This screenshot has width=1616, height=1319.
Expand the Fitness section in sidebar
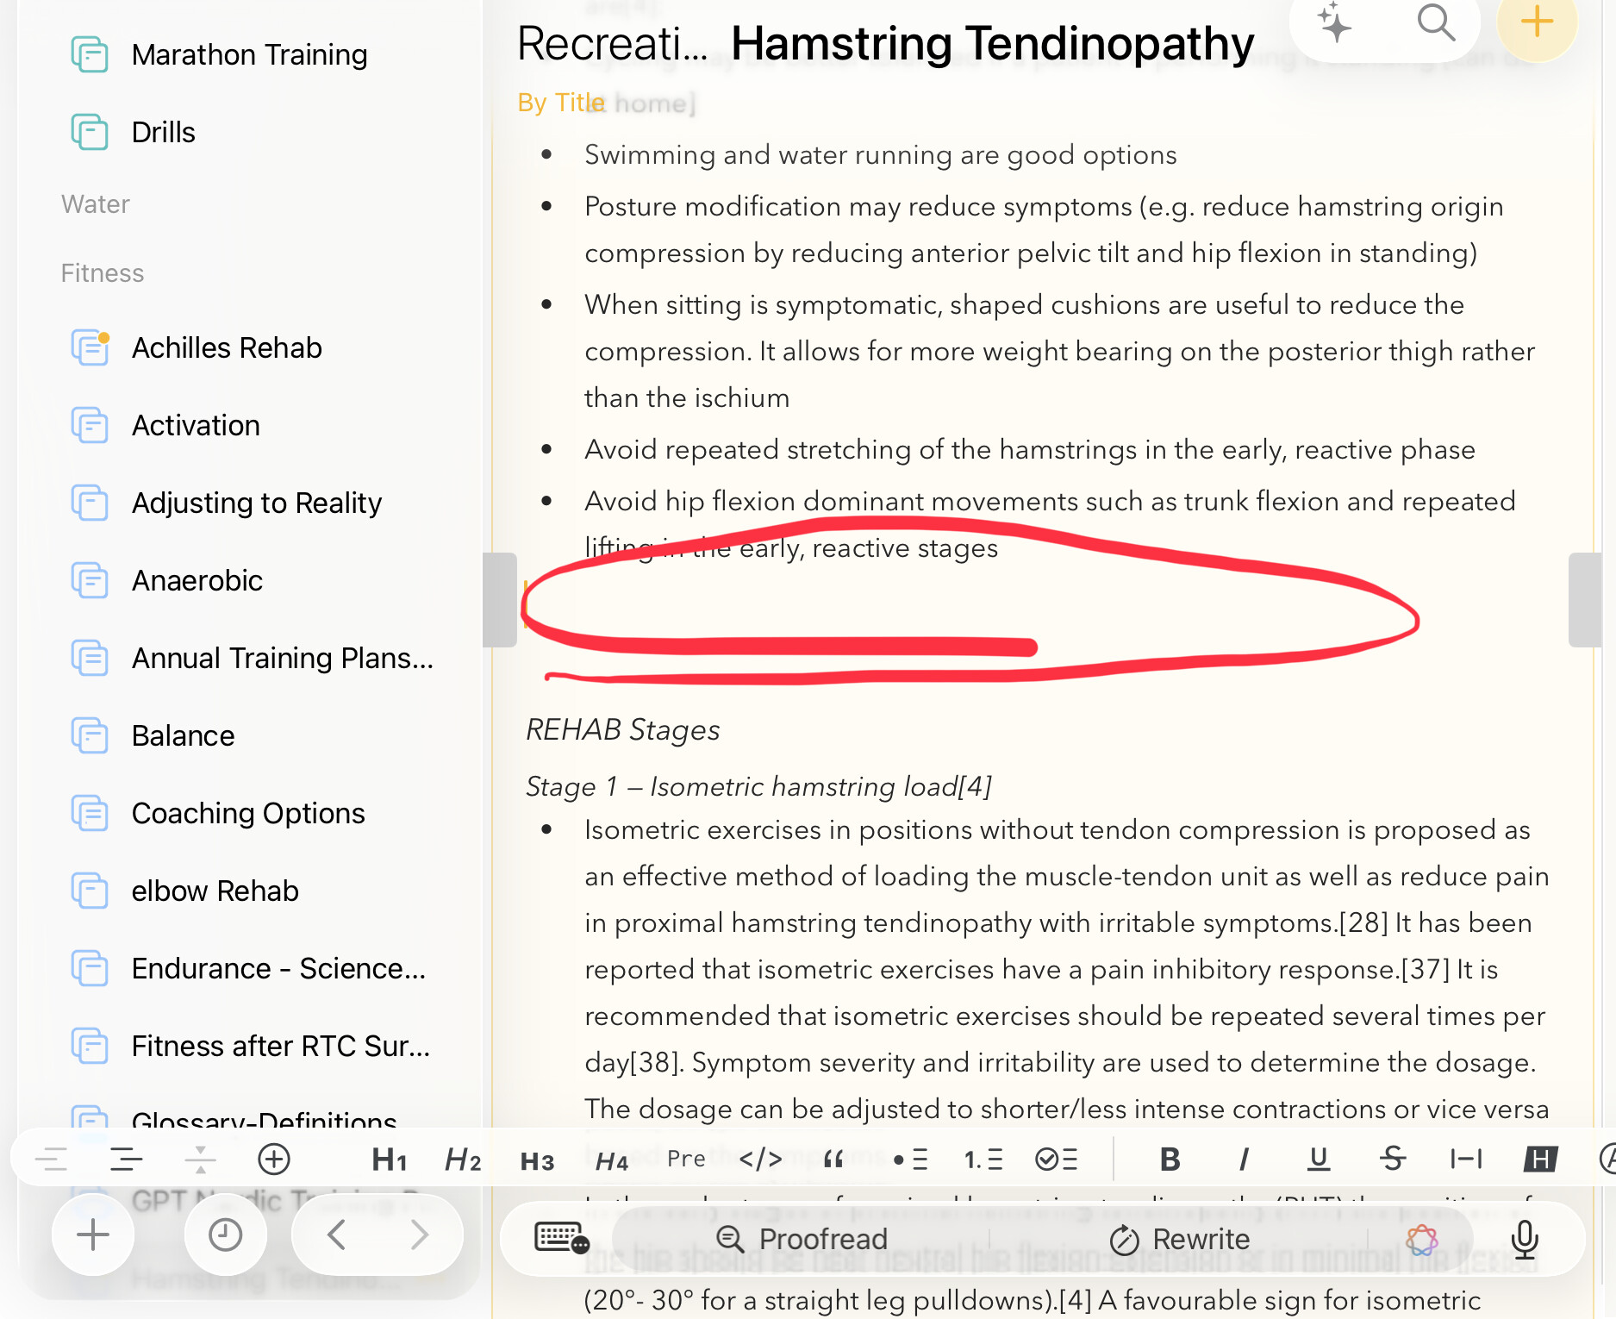pyautogui.click(x=103, y=273)
